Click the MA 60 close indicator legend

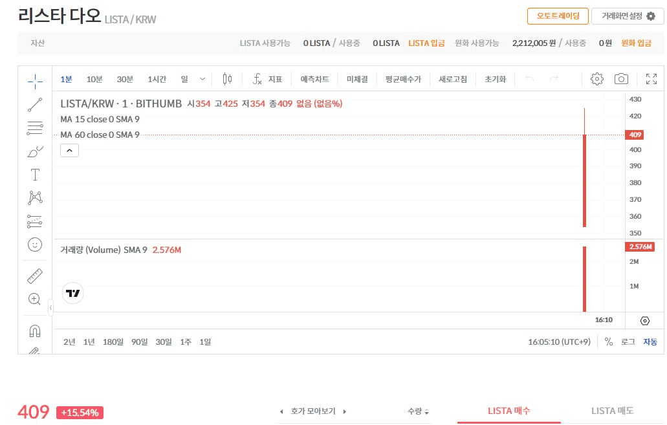click(100, 135)
